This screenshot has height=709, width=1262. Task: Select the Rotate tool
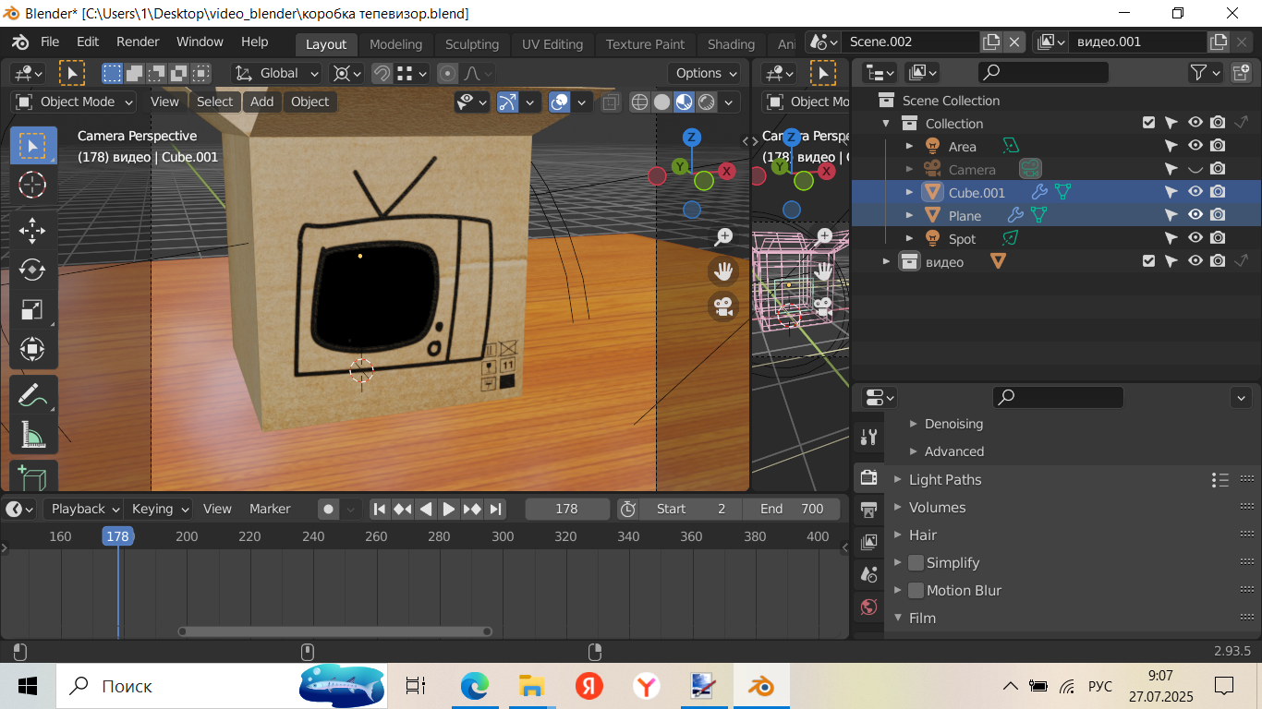(x=32, y=270)
